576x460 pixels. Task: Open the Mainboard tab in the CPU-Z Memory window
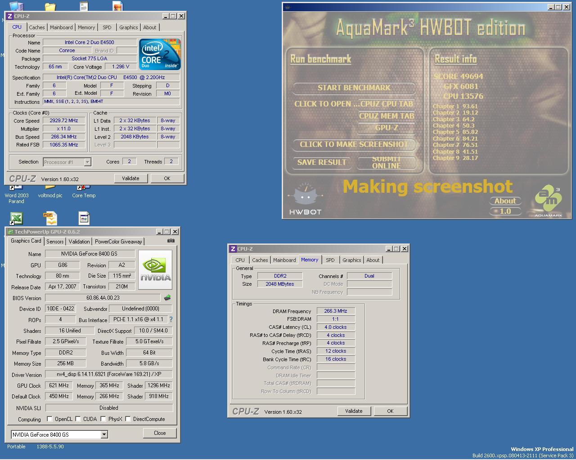click(284, 260)
